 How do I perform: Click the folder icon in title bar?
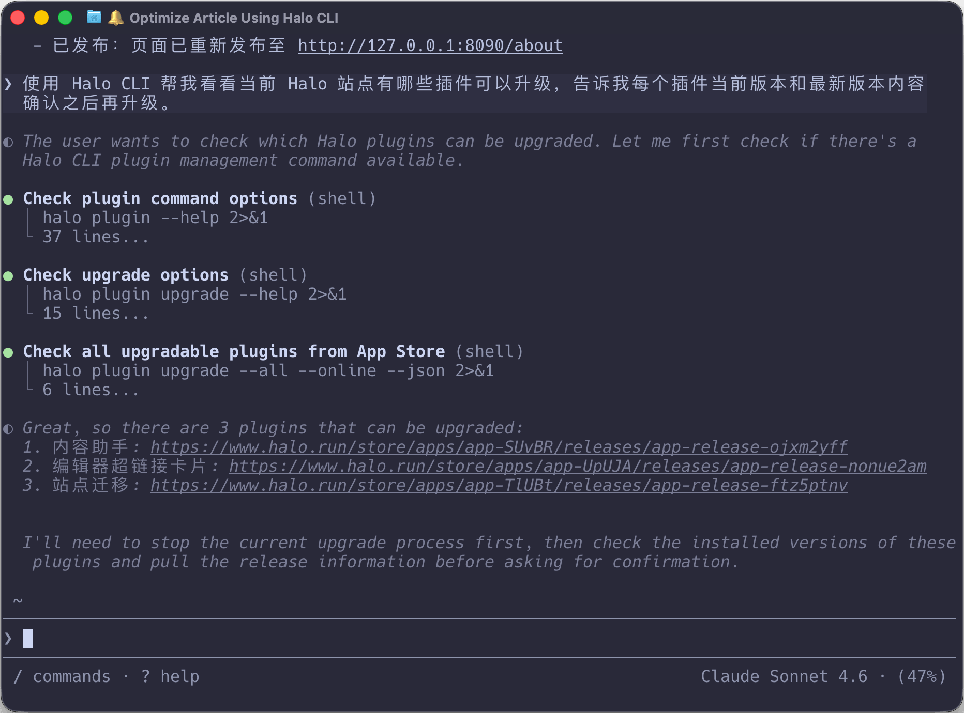tap(94, 18)
